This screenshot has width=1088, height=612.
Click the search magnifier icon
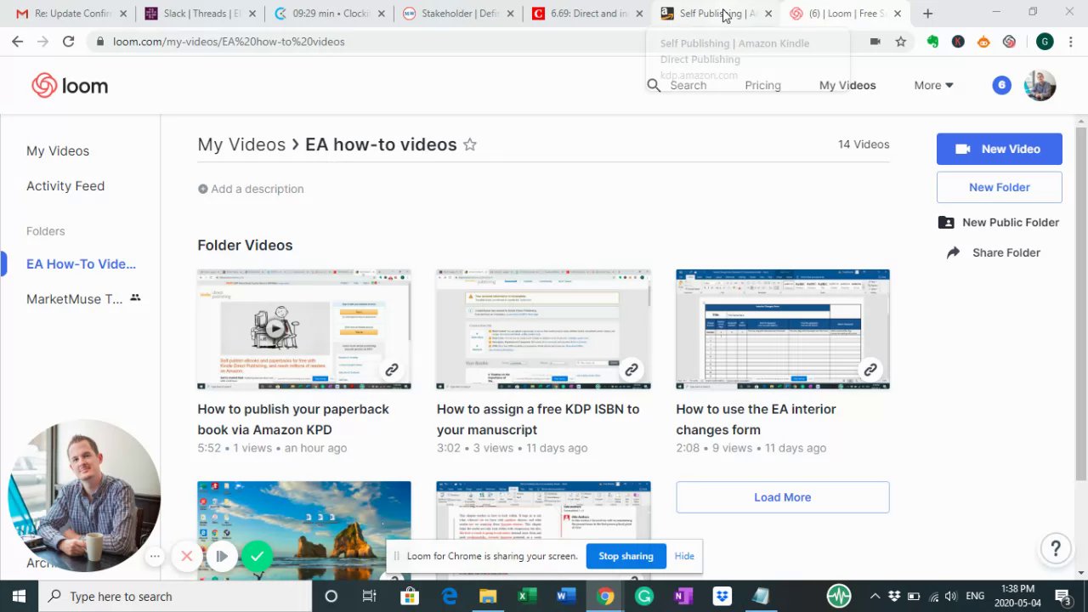click(654, 85)
